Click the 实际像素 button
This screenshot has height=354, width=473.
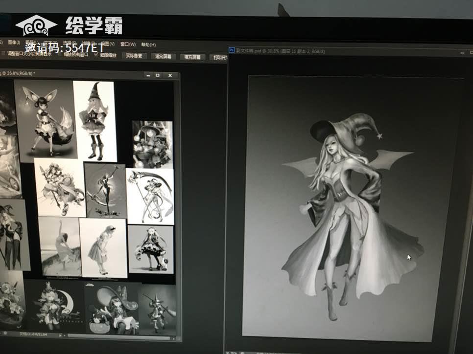[x=134, y=56]
